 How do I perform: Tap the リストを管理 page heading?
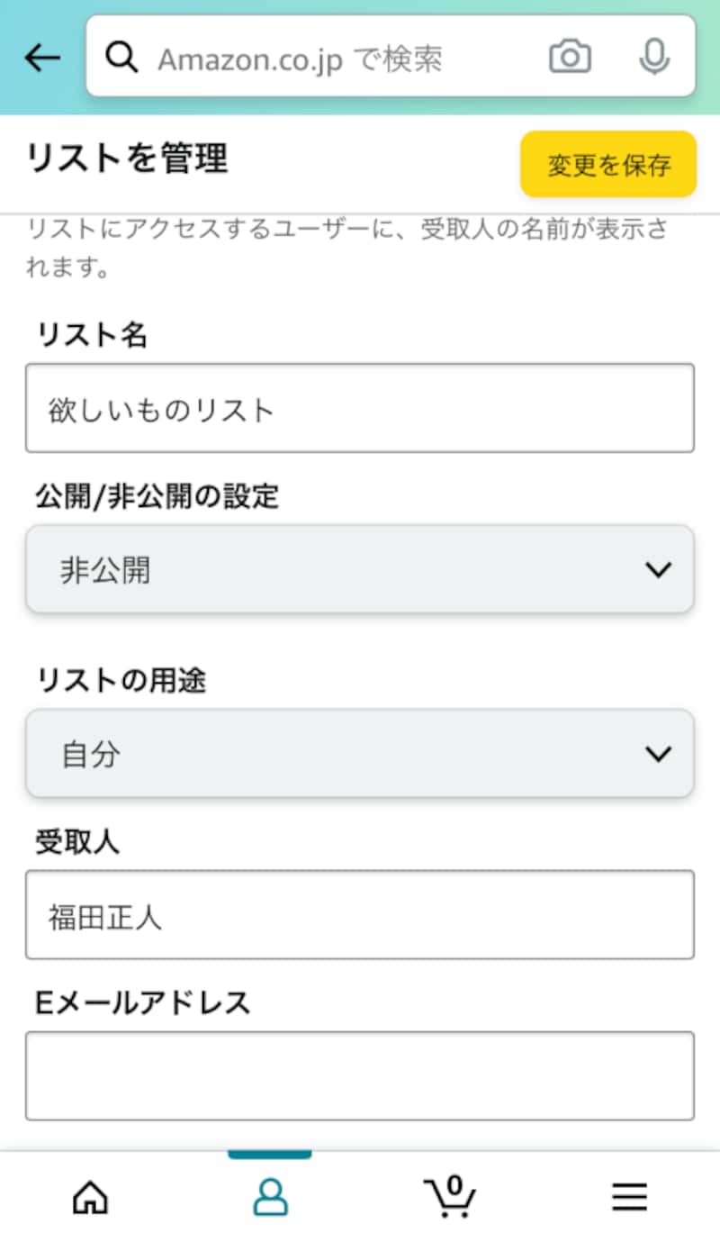point(127,159)
